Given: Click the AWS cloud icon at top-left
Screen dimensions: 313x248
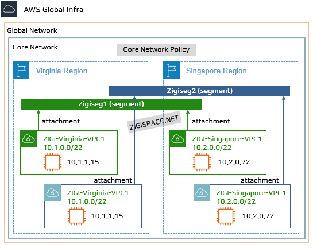Looking at the screenshot, I should (x=9, y=9).
